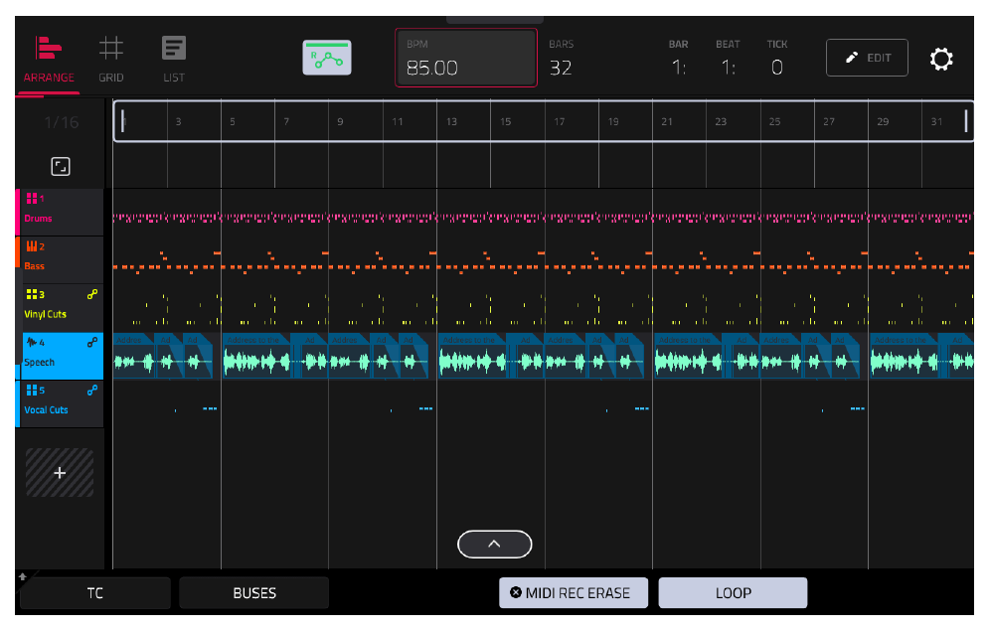Click the Vinyl Cuts track pad icon
The height and width of the screenshot is (632, 990).
(32, 294)
